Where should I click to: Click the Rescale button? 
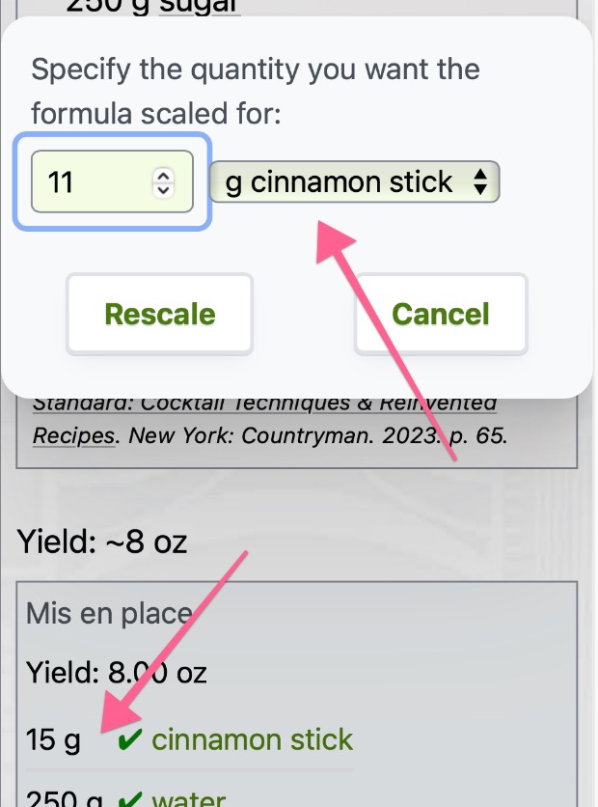(159, 314)
